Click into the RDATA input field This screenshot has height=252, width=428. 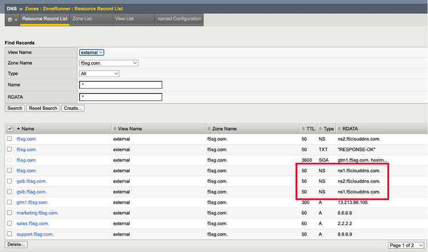click(x=121, y=97)
